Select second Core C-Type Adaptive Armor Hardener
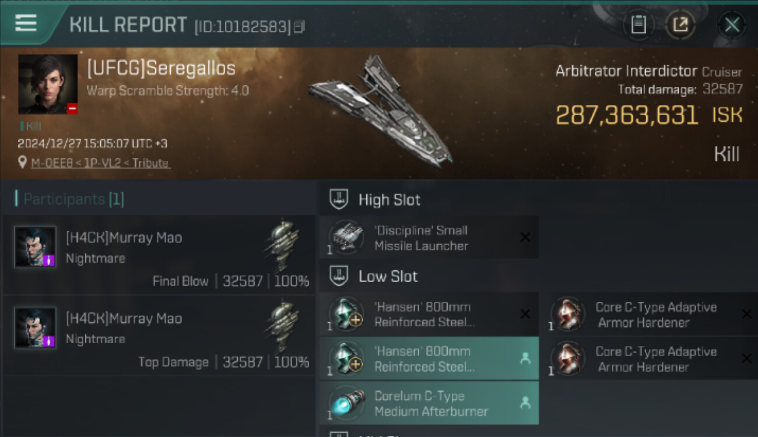 [x=650, y=359]
